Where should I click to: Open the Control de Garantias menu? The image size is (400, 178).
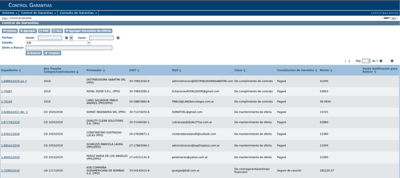39,13
